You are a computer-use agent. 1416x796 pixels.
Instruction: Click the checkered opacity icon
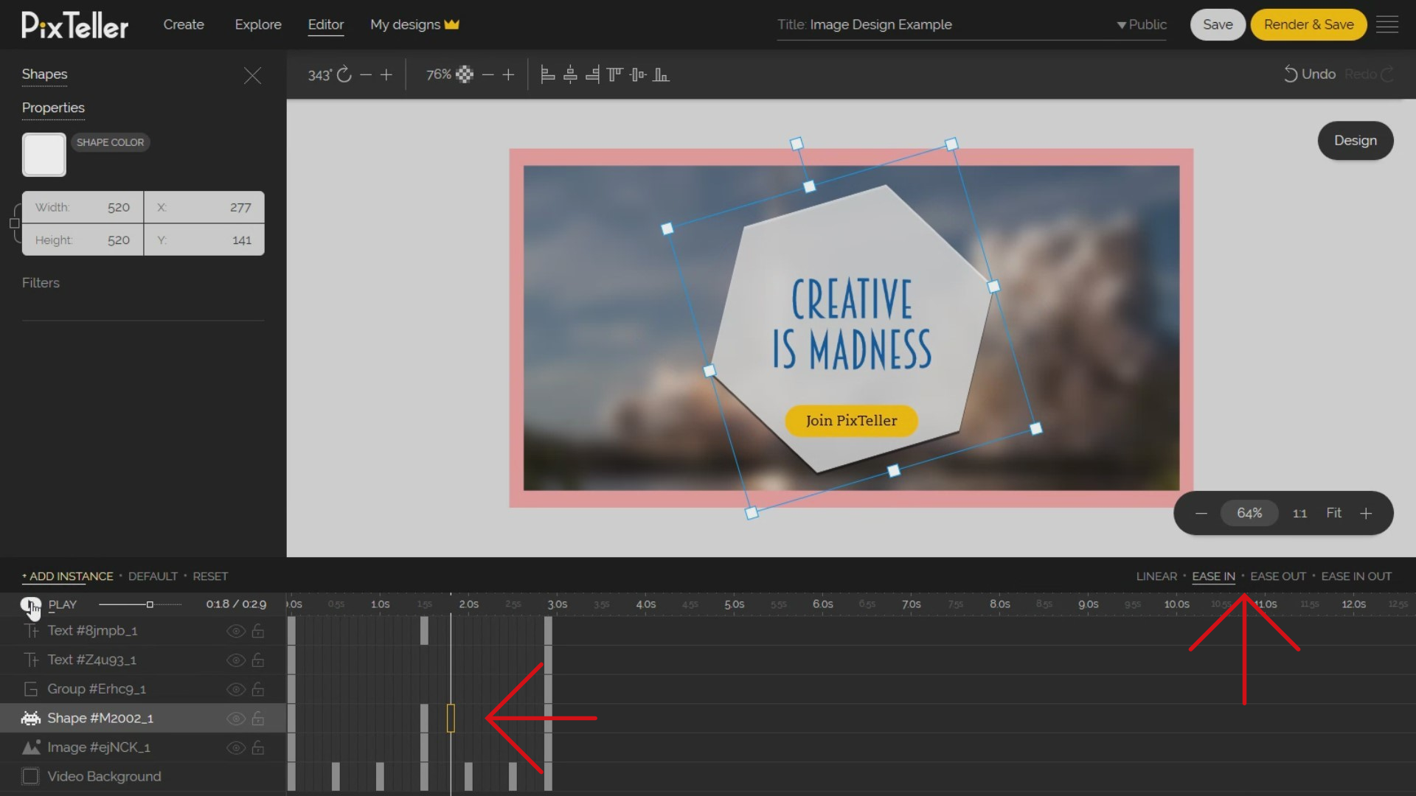point(465,74)
